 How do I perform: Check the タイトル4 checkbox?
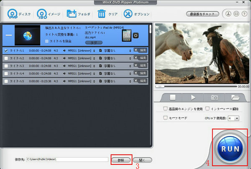tap(6, 73)
